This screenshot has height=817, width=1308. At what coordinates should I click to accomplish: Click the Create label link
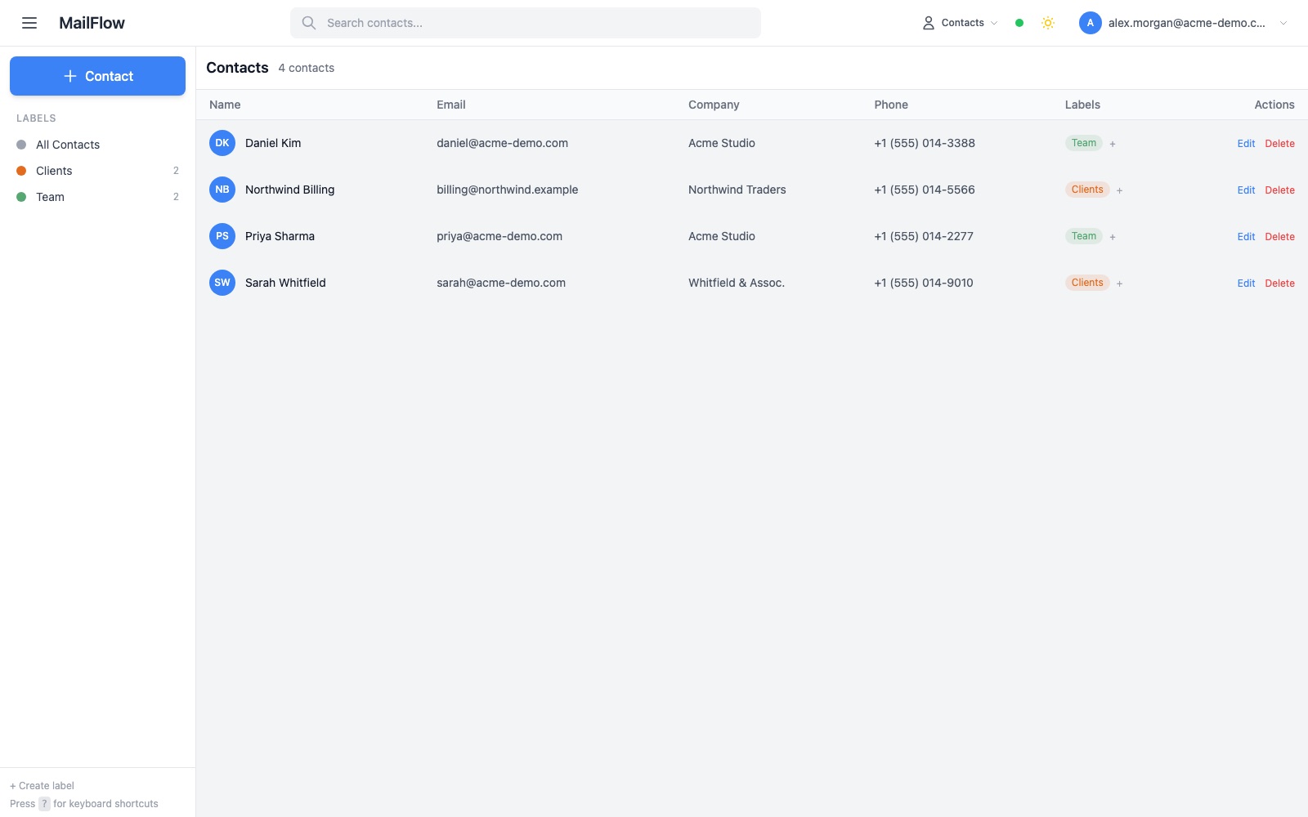click(x=42, y=786)
